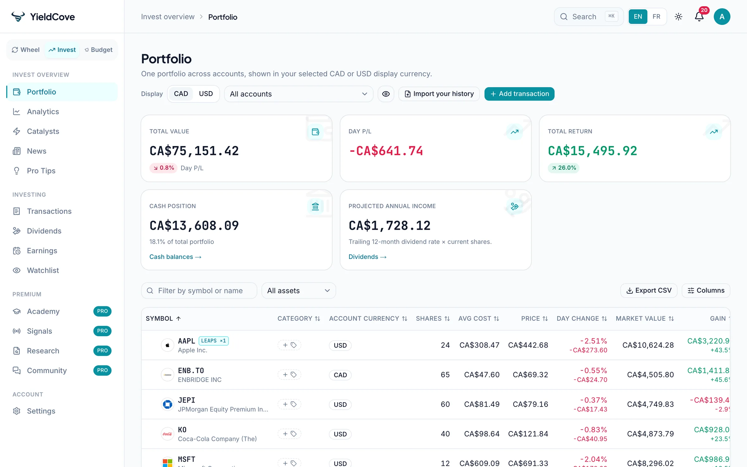
Task: Open the All accounts dropdown
Action: coord(298,94)
